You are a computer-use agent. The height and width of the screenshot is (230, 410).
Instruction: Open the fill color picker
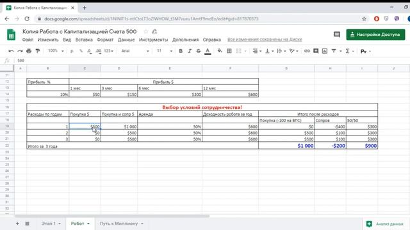pyautogui.click(x=220, y=51)
